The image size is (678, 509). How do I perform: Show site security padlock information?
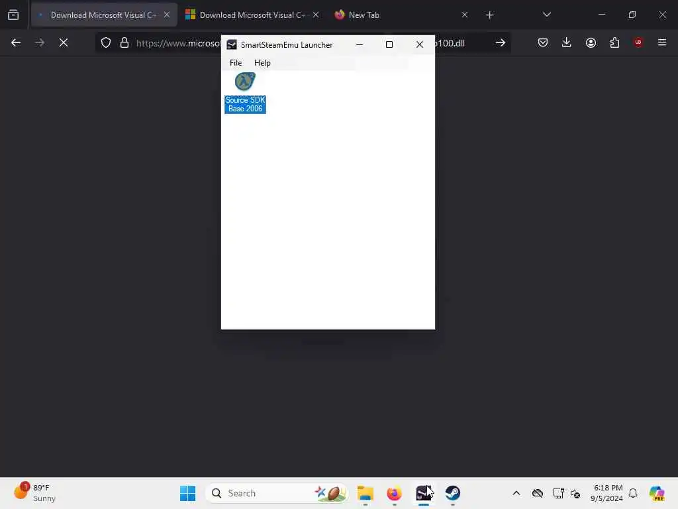tap(124, 43)
